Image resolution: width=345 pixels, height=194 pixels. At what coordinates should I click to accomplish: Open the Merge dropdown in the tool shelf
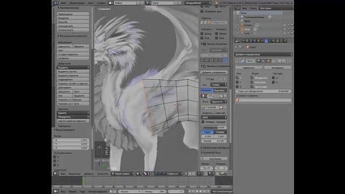tap(73, 117)
